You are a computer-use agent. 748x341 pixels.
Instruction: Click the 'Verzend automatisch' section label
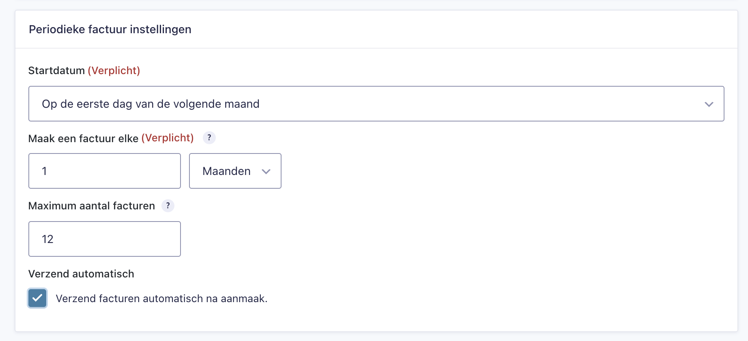click(81, 274)
